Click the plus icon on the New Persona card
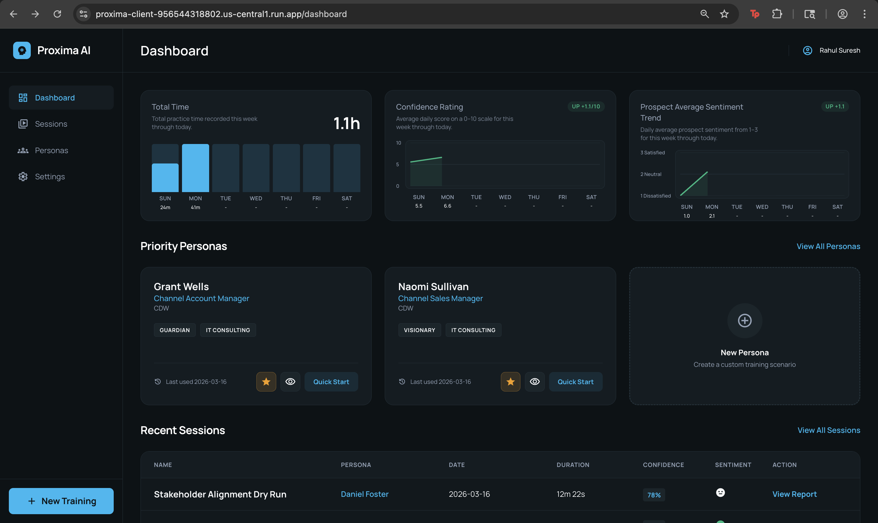 (x=744, y=321)
